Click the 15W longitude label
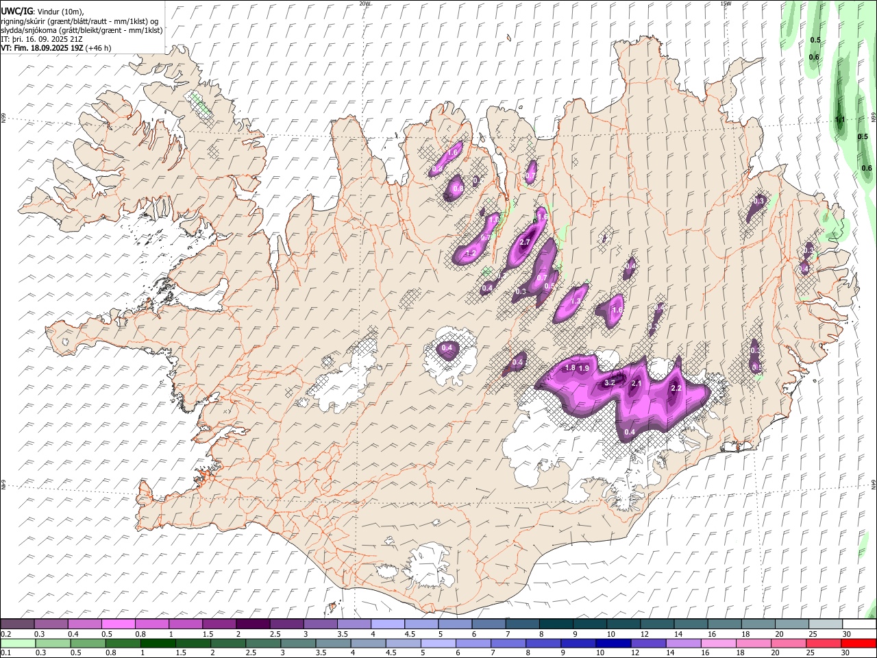 click(x=726, y=3)
